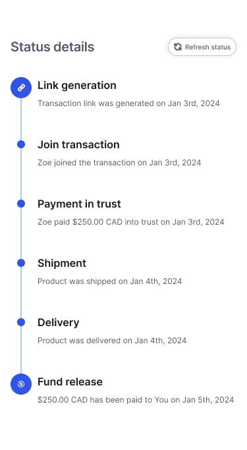The image size is (247, 450).
Task: Select the Payment in trust heading
Action: [x=79, y=204]
